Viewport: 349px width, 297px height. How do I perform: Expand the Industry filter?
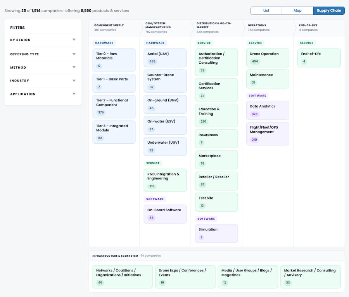coord(43,81)
